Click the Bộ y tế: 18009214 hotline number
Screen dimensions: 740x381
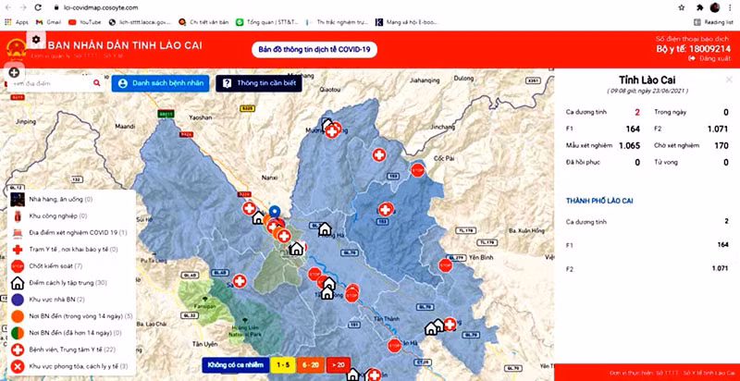694,49
